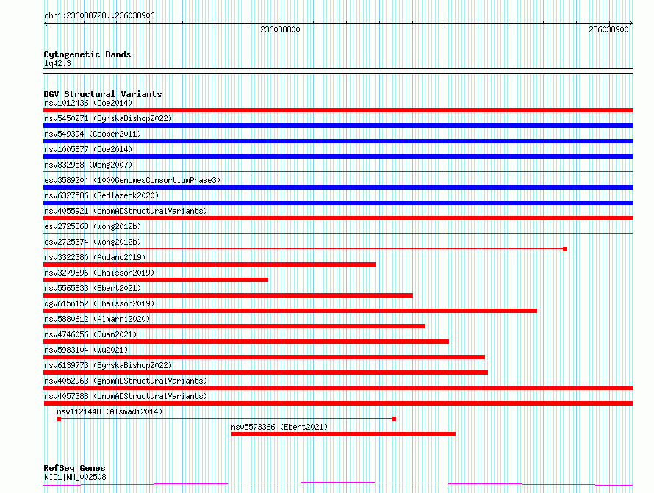Click the ruler's left arrow end
654x493 pixels.
[x=46, y=23]
